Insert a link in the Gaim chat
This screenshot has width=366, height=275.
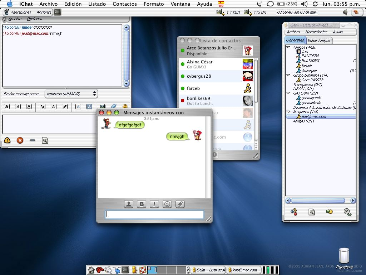pos(114,106)
